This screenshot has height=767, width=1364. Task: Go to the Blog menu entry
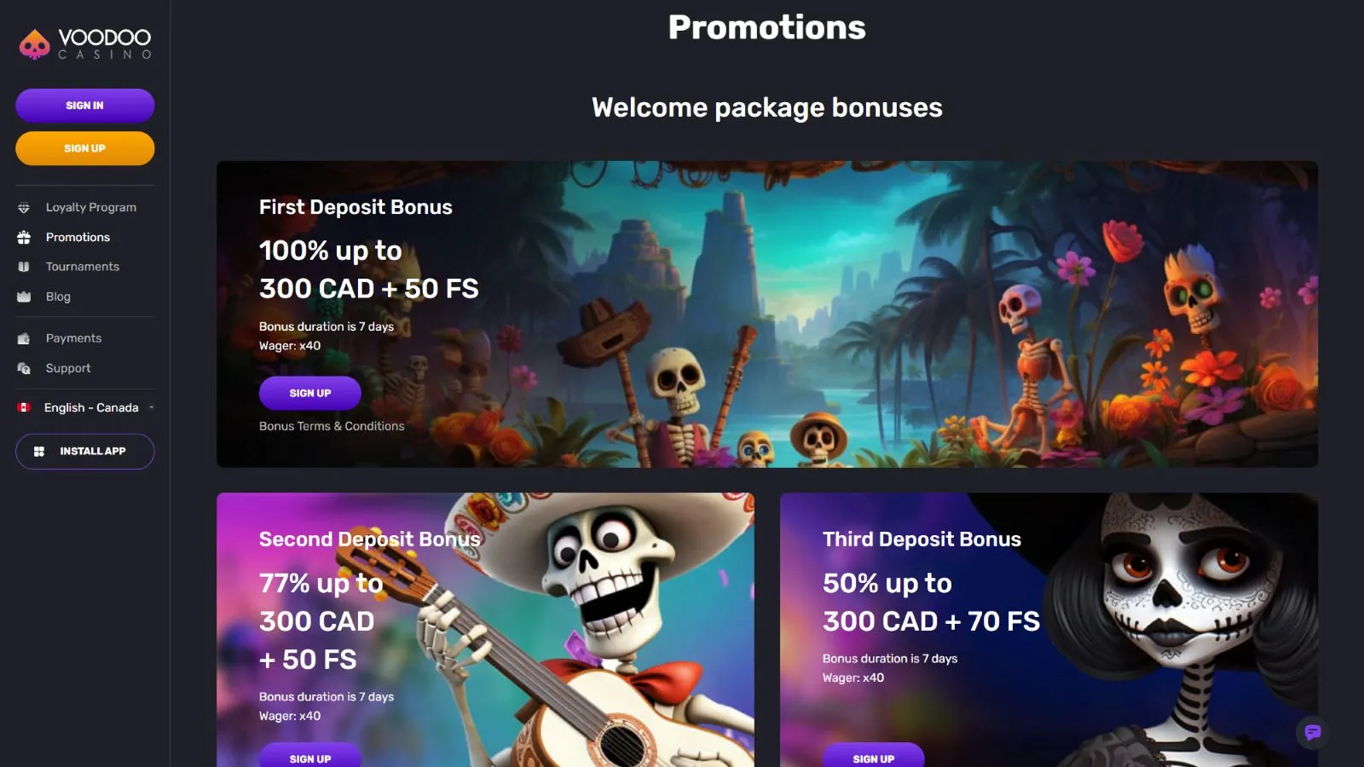(x=58, y=297)
